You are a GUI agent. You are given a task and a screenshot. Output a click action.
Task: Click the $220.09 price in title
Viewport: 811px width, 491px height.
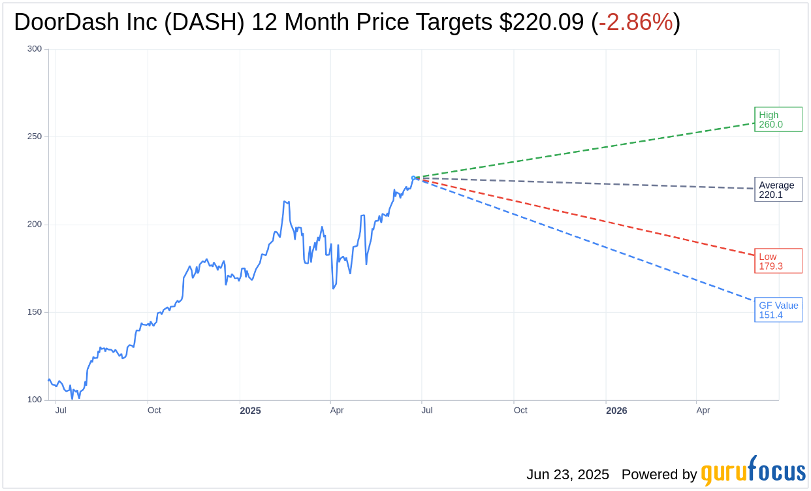click(541, 22)
